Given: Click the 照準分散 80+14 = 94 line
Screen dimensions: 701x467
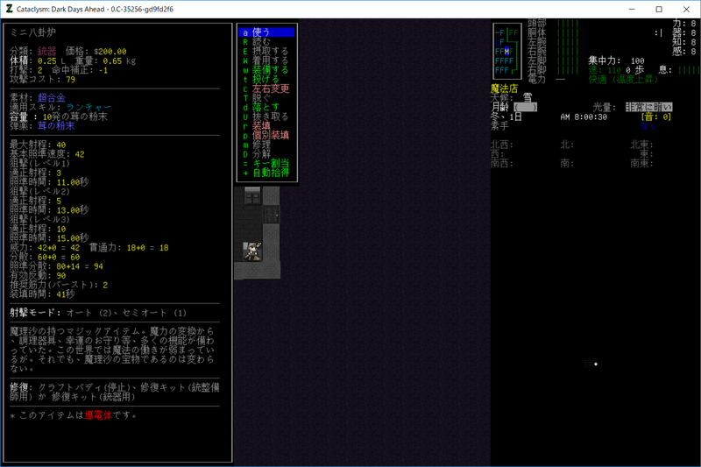Looking at the screenshot, I should [56, 266].
